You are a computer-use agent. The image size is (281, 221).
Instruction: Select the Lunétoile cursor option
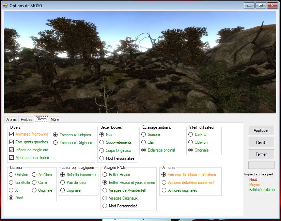(x=12, y=183)
